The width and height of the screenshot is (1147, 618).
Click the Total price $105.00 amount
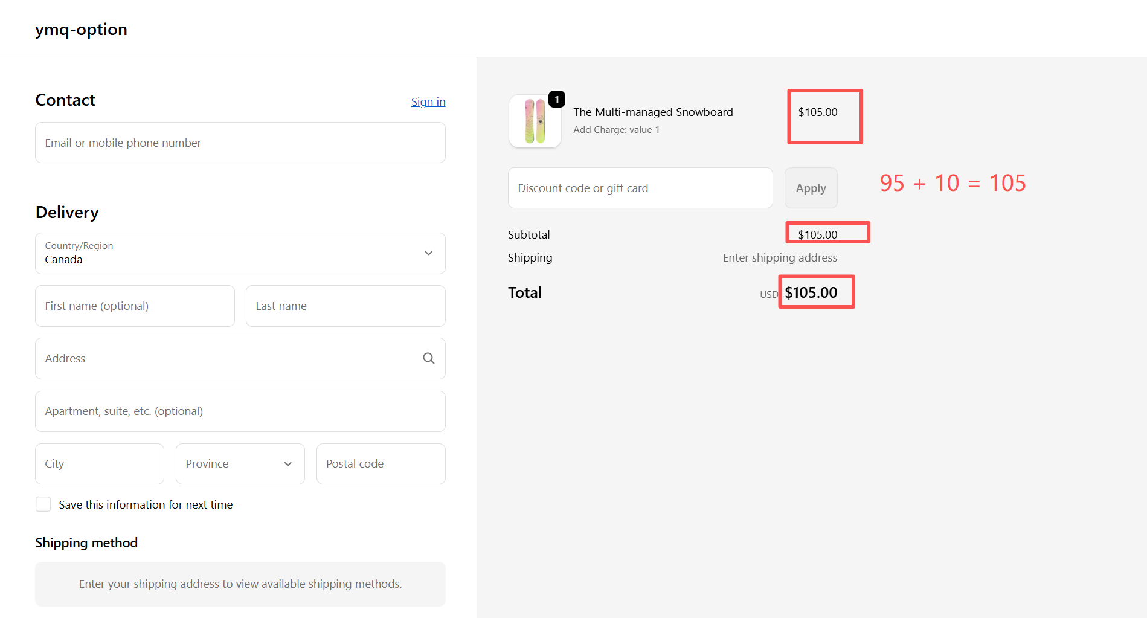click(811, 292)
